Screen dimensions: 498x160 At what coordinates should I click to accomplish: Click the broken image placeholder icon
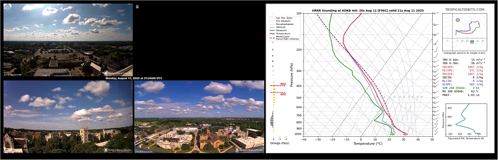tap(137, 6)
